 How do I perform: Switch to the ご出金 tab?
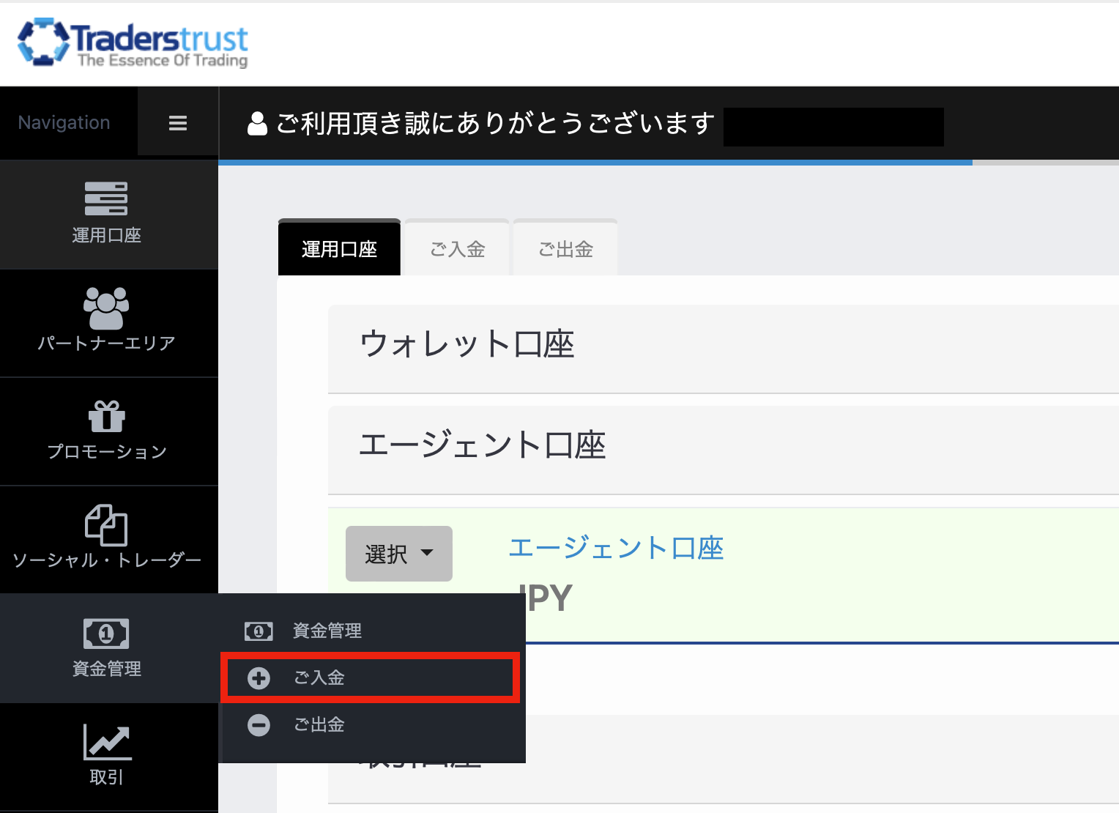pyautogui.click(x=565, y=250)
